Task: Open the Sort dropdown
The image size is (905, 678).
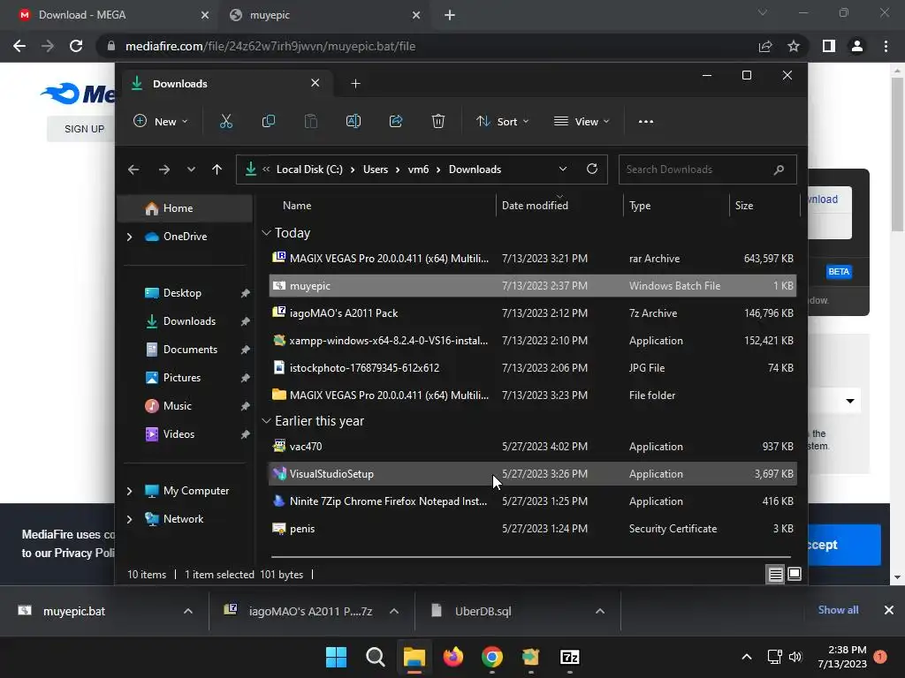Action: point(502,122)
